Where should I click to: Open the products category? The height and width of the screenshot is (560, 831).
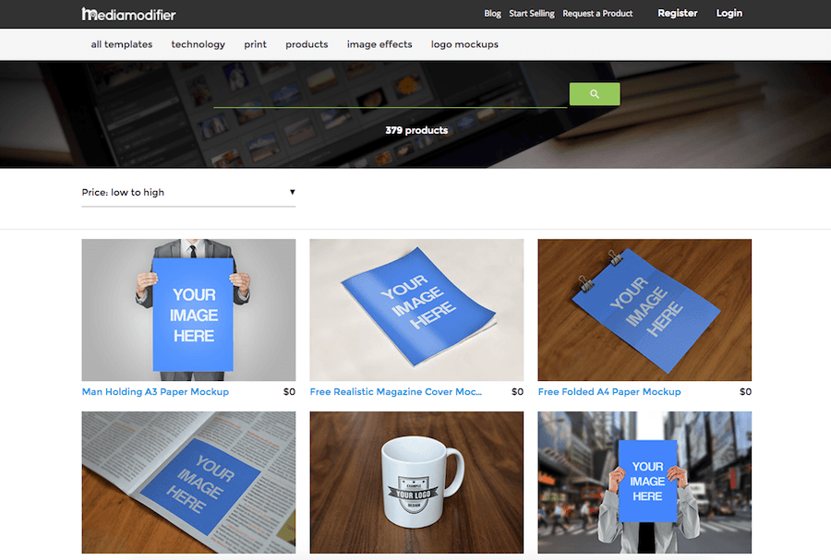[x=307, y=44]
